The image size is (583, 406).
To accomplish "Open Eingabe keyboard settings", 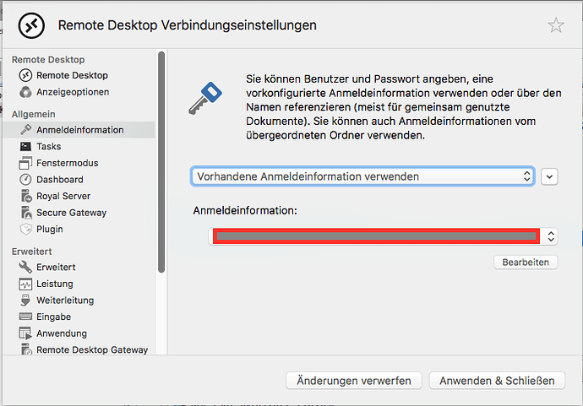I will (x=26, y=317).
